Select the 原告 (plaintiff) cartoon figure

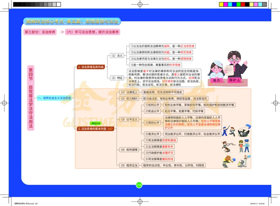tap(216, 70)
